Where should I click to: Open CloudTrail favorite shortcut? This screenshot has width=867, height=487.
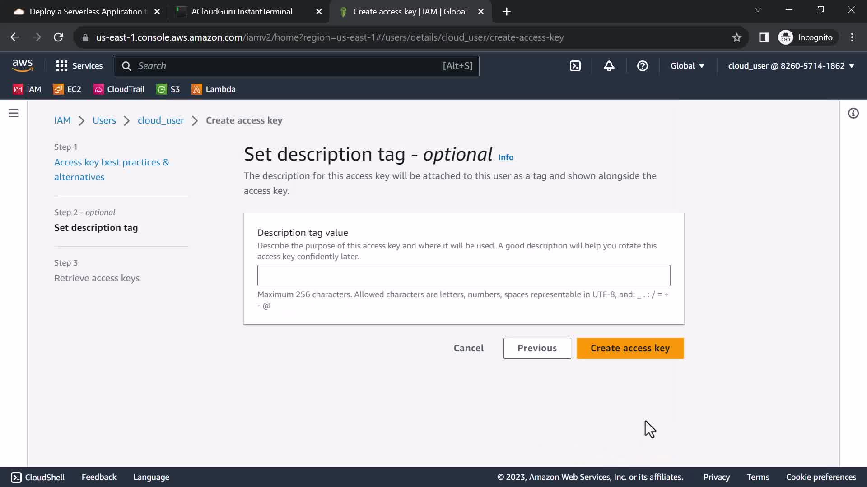(x=119, y=89)
